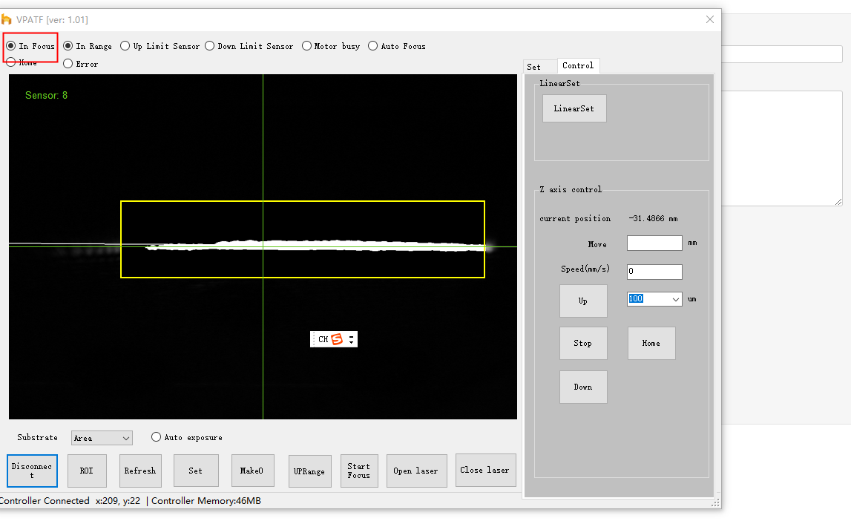This screenshot has height=524, width=851.
Task: Click the Z axis Up button
Action: 583,301
